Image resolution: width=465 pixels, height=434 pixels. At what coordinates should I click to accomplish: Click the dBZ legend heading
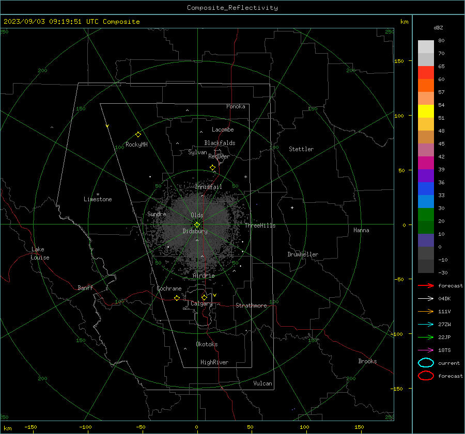438,27
